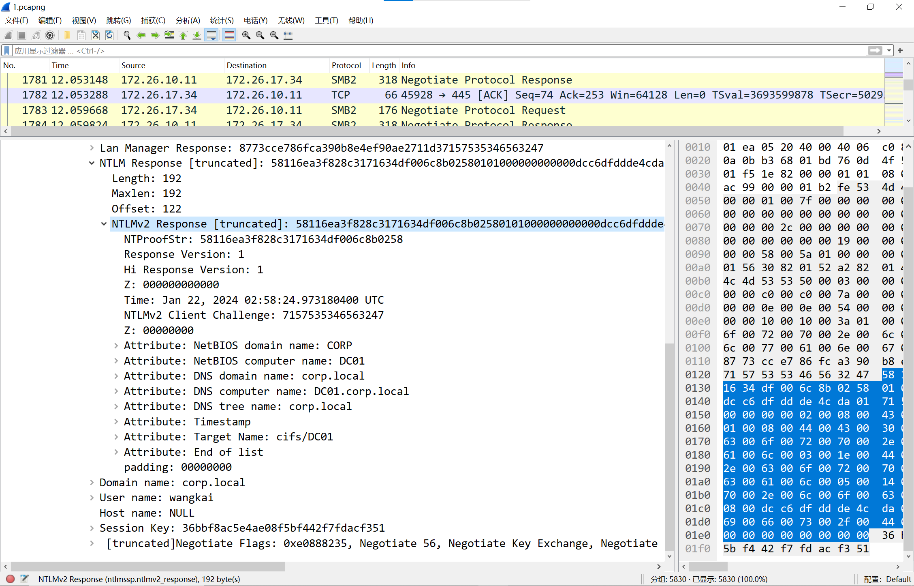Expand Attribute NetBIOS computer name DC01
The height and width of the screenshot is (586, 914).
116,361
